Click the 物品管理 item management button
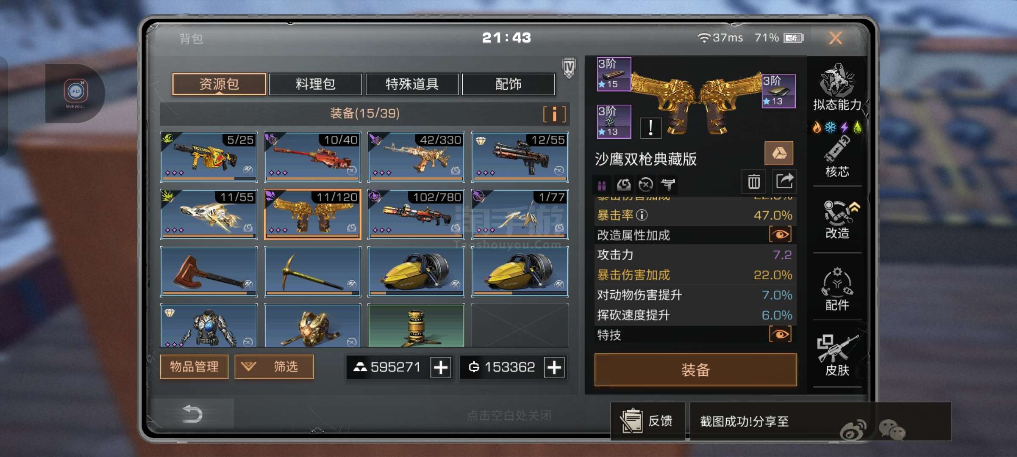The height and width of the screenshot is (457, 1017). pyautogui.click(x=194, y=366)
